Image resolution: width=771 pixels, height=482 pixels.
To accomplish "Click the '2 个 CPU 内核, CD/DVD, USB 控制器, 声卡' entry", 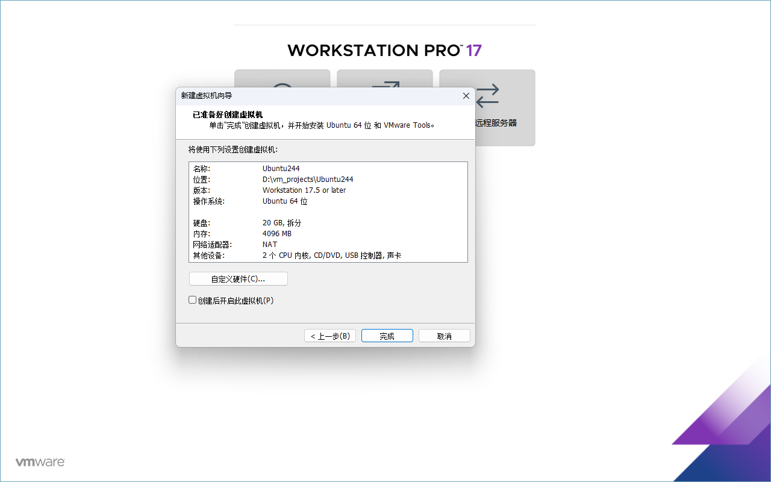I will [332, 255].
